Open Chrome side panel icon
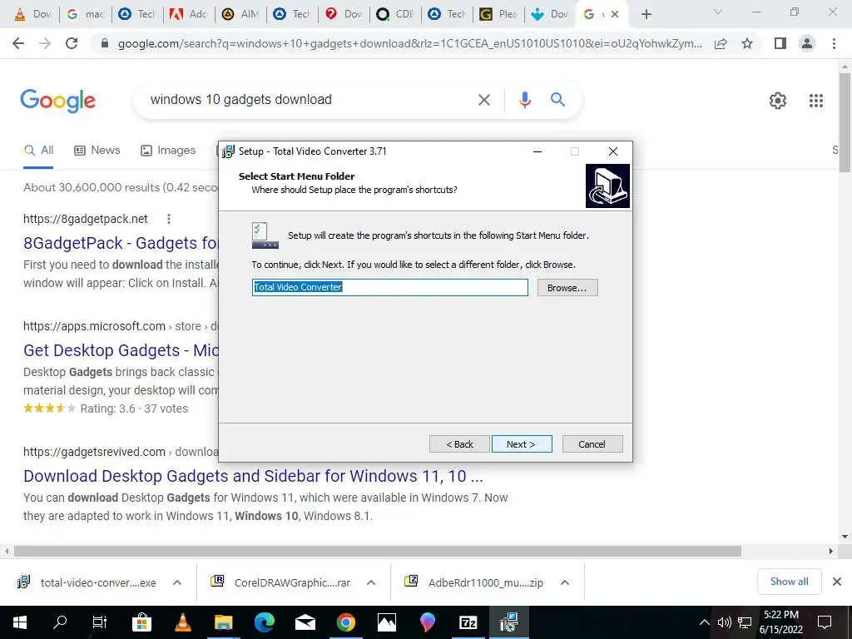The width and height of the screenshot is (852, 639). [x=780, y=43]
